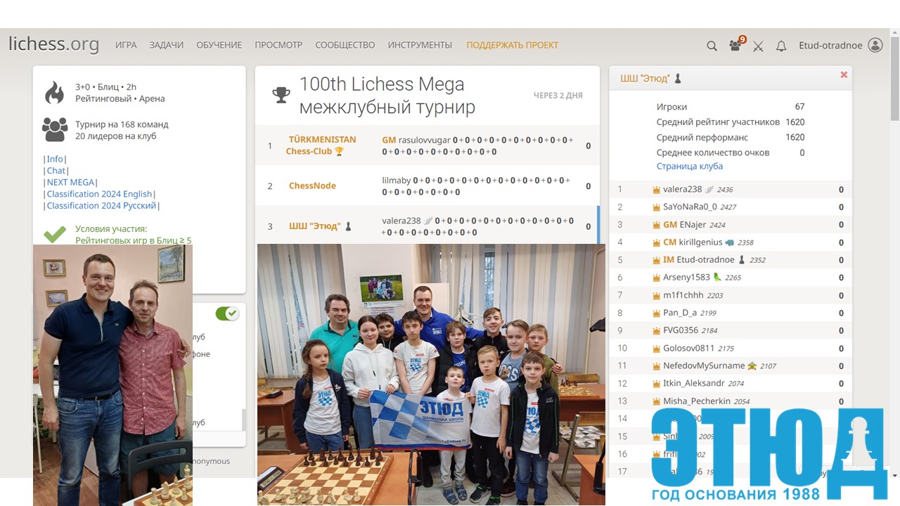Click the flame arena icon
Screen dimensions: 900x506
click(55, 93)
